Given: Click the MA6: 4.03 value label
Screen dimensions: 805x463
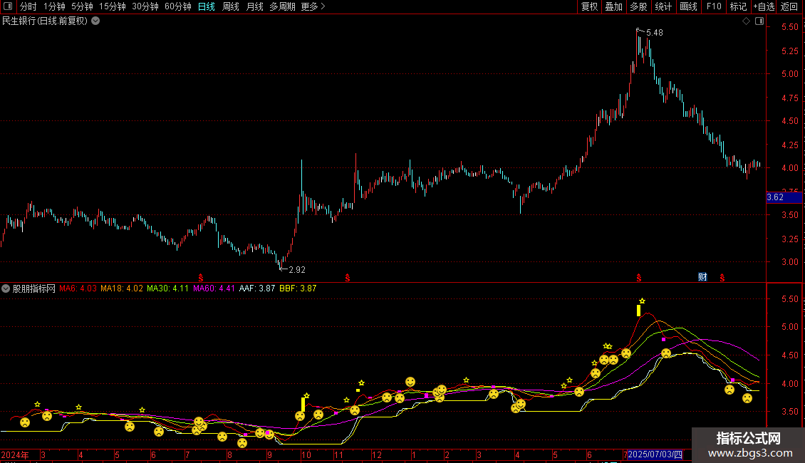Looking at the screenshot, I should (78, 288).
